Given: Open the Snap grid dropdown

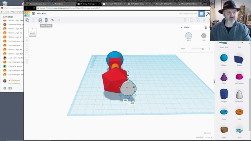Looking at the screenshot, I should coord(208,137).
